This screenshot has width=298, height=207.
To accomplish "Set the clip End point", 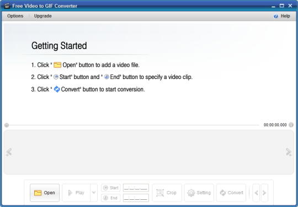I will [x=110, y=198].
